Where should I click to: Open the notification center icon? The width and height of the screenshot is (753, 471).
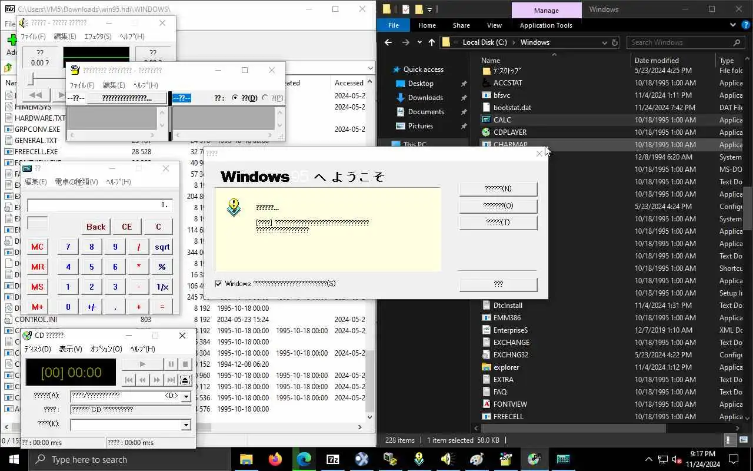[734, 459]
